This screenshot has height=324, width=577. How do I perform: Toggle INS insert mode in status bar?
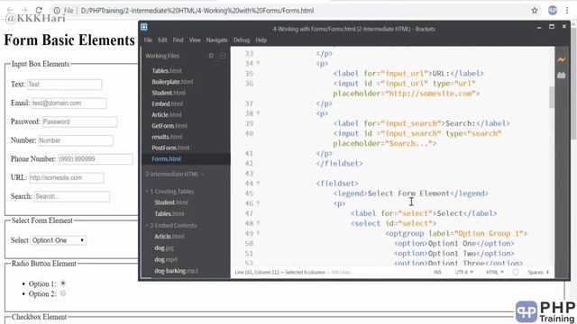pyautogui.click(x=437, y=272)
